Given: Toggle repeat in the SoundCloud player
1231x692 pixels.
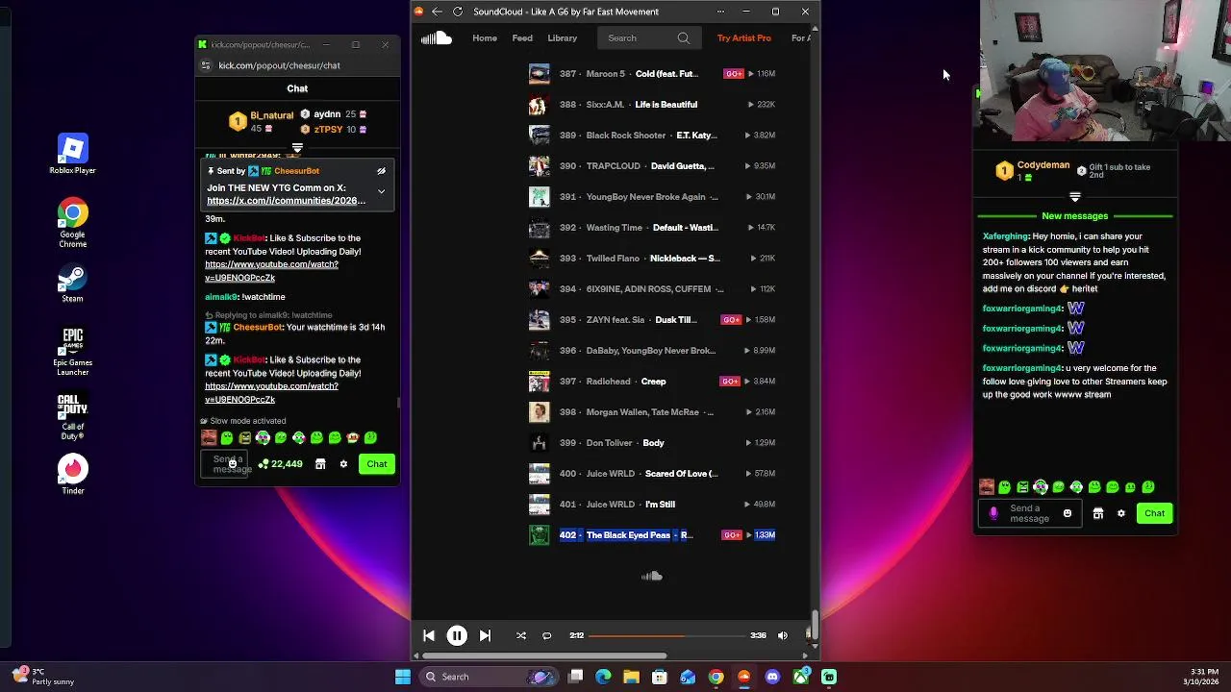Looking at the screenshot, I should coord(546,635).
